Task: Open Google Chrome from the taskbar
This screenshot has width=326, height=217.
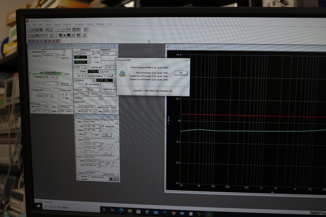Action: (x=173, y=213)
